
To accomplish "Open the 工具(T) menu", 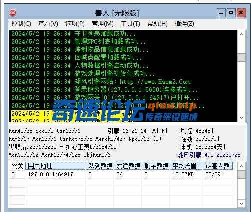I will click(x=130, y=24).
